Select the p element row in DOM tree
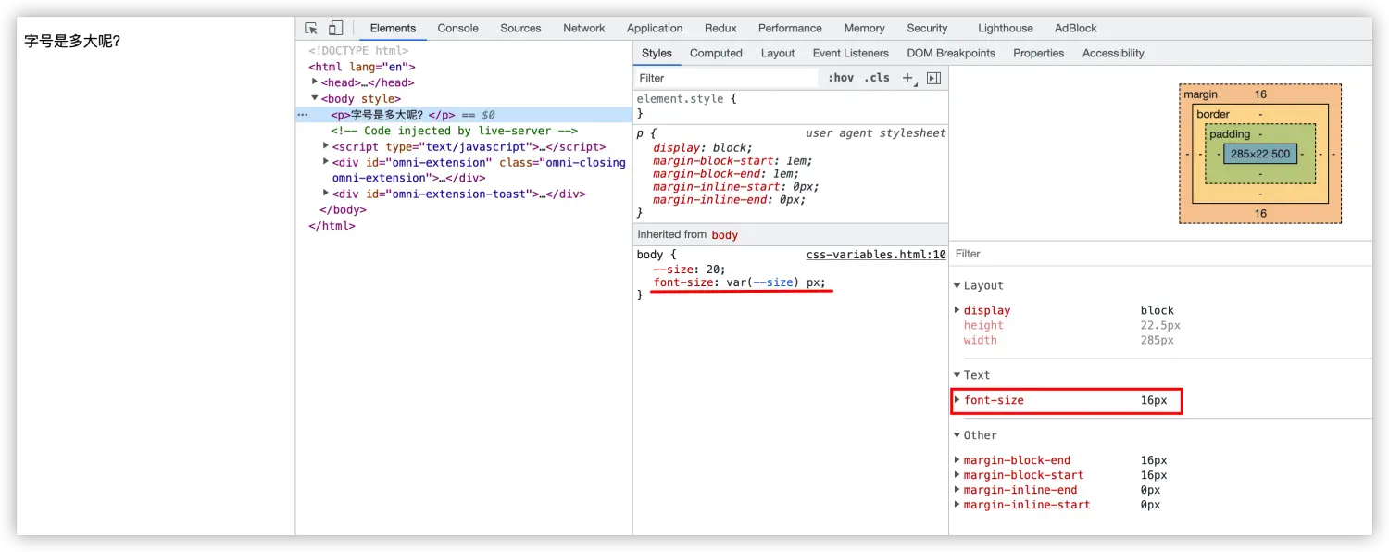 (464, 115)
